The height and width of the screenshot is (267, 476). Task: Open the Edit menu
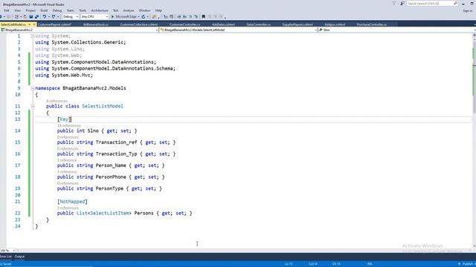[x=7, y=10]
